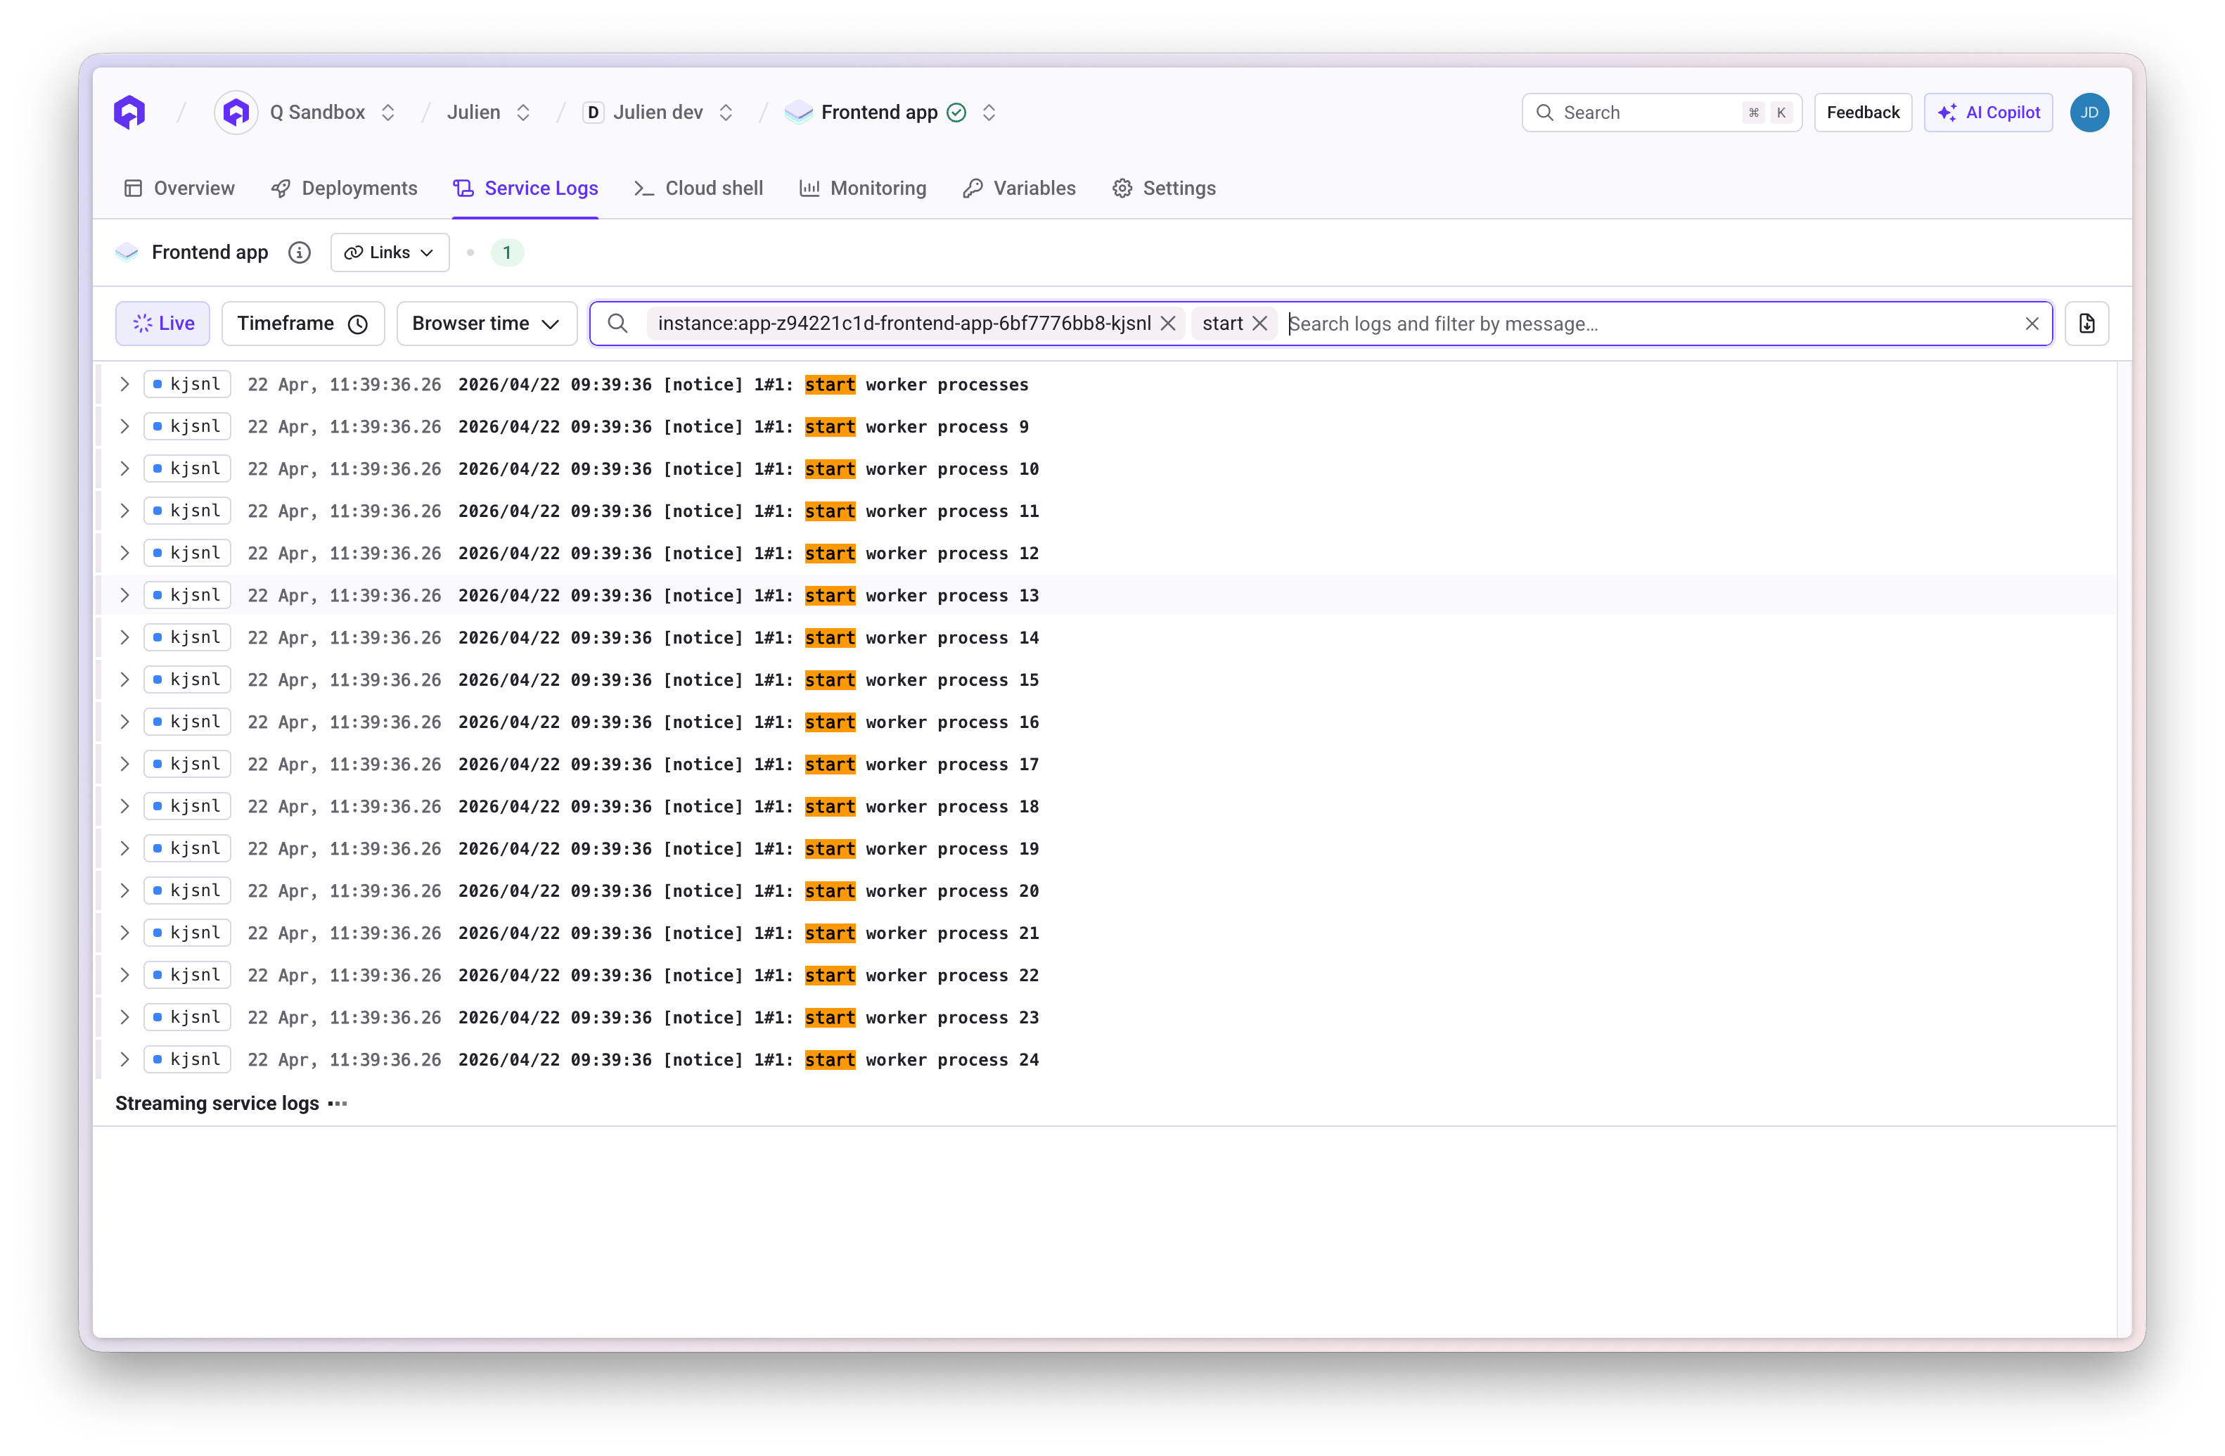Expand the 'worker process 10' log row
Viewport: 2225px width, 1456px height.
[x=124, y=468]
